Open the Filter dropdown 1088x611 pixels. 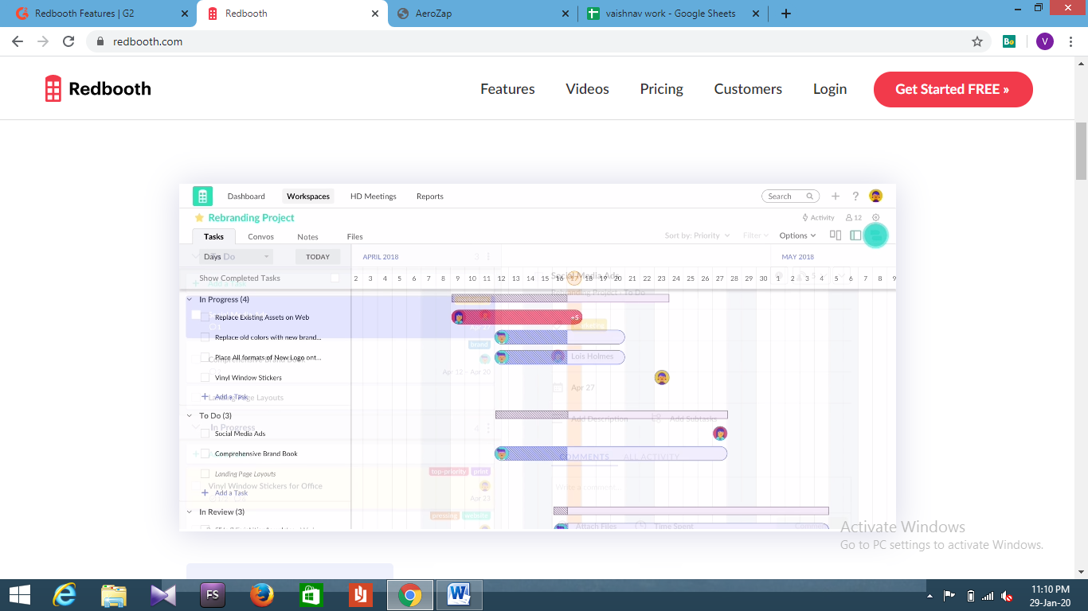[756, 235]
